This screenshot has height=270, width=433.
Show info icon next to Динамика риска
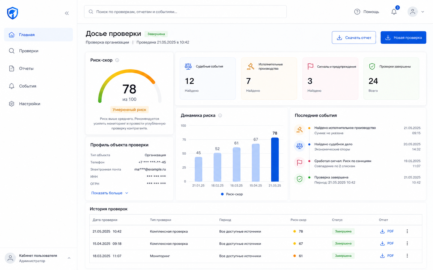pyautogui.click(x=220, y=115)
